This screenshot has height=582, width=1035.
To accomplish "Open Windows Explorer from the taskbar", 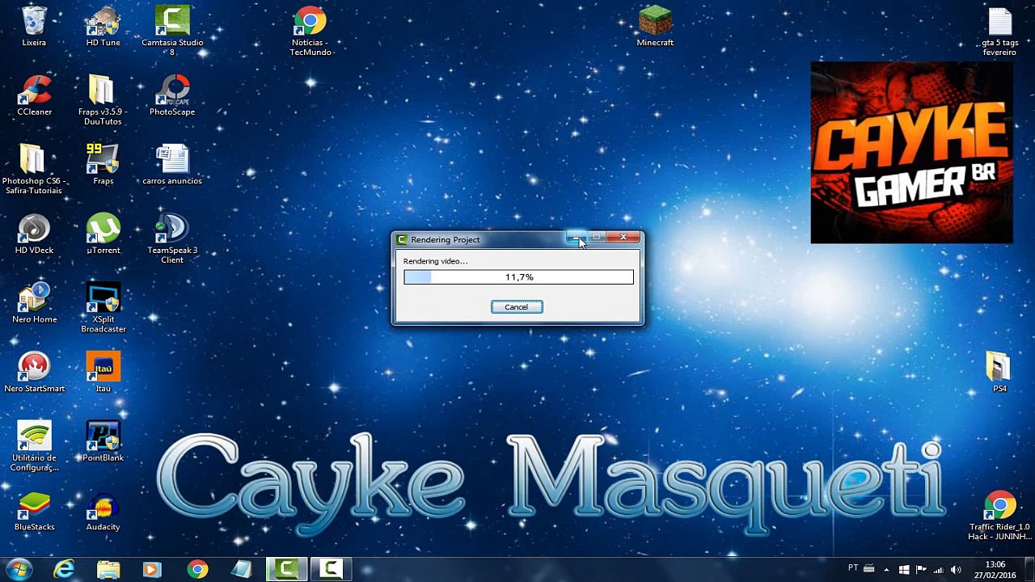I will coord(108,570).
